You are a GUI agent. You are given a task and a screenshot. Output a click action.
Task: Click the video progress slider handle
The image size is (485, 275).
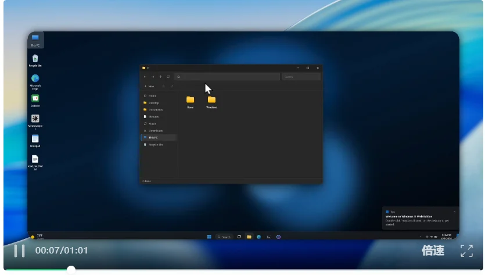[x=71, y=270]
